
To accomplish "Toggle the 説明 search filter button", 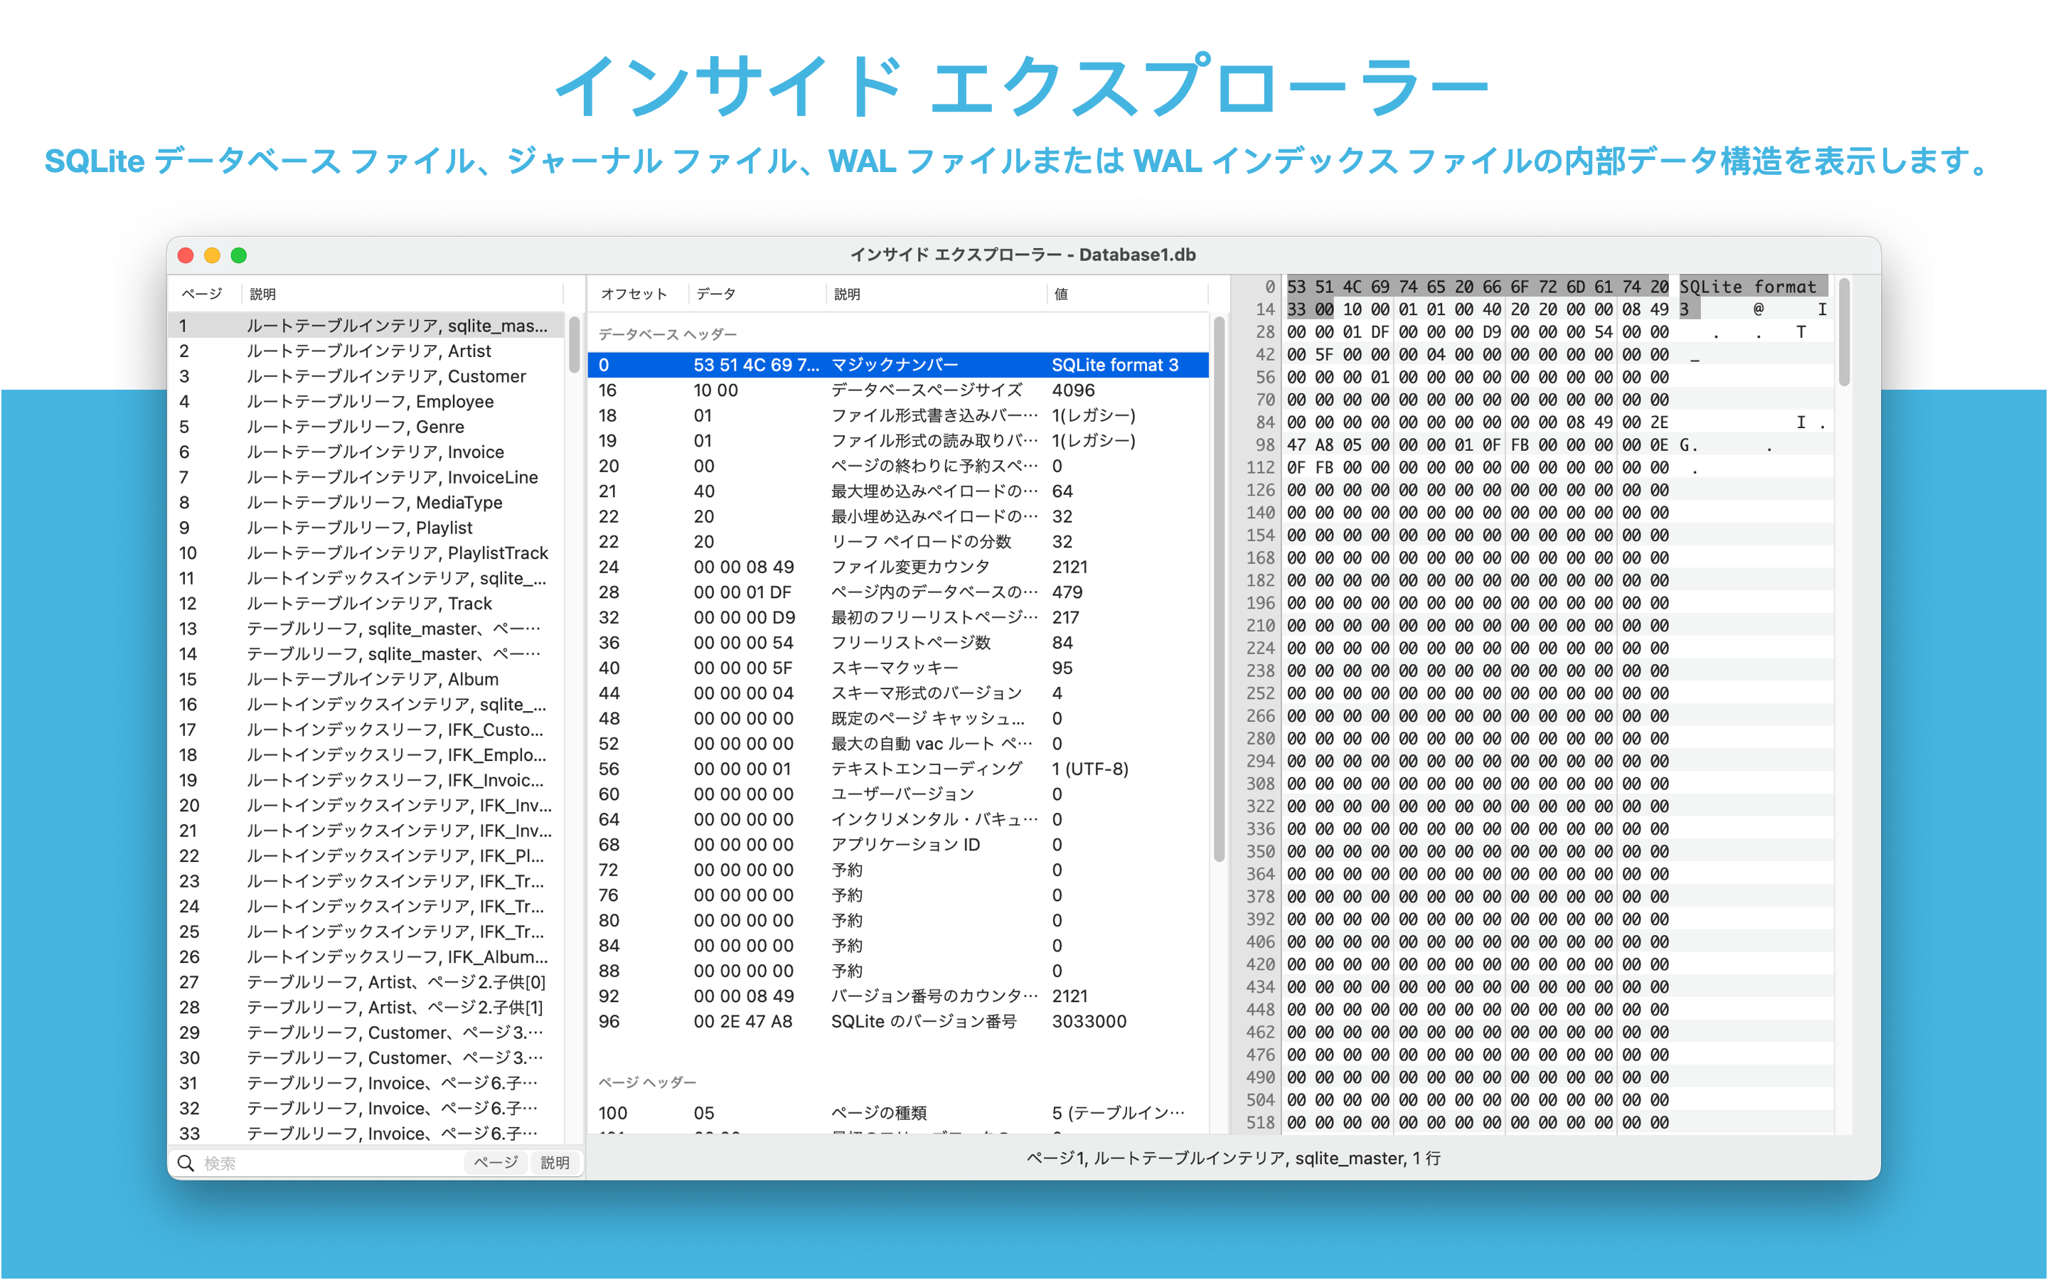I will pyautogui.click(x=555, y=1163).
